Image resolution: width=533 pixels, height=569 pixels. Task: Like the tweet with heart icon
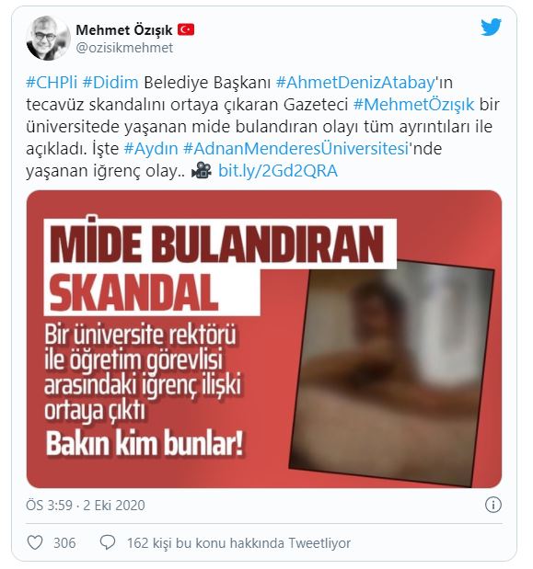click(35, 543)
